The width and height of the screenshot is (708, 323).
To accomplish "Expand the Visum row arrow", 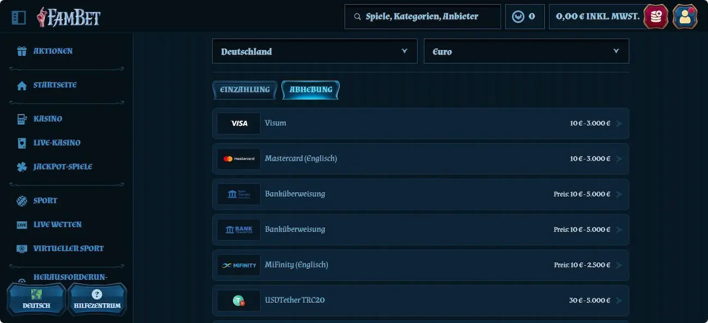I will point(619,123).
